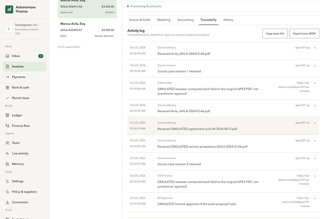Click the Inbox count badge 7

(41, 56)
